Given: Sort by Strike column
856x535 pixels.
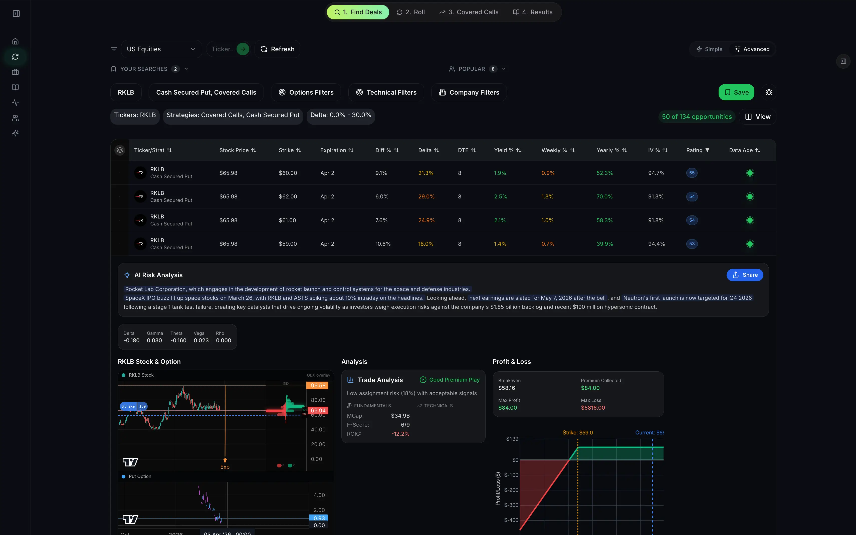Looking at the screenshot, I should coord(290,150).
